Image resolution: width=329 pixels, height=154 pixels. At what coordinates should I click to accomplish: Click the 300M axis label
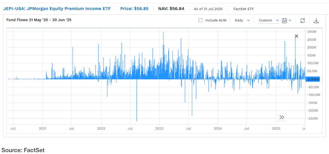312,31
